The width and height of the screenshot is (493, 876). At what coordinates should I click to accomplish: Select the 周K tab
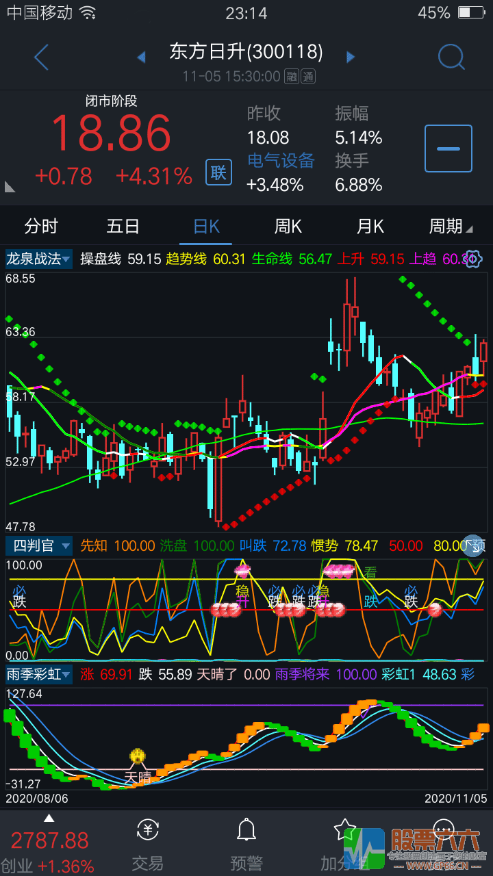(x=288, y=226)
